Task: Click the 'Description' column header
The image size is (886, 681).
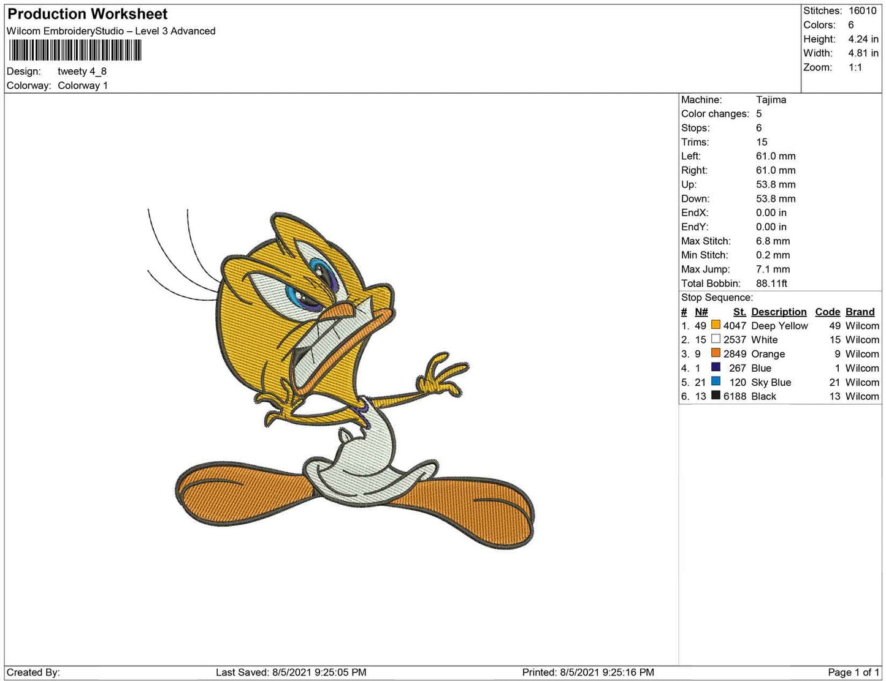Action: click(779, 312)
